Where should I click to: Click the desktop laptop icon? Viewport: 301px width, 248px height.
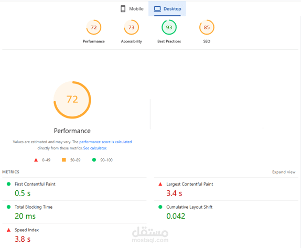click(157, 9)
